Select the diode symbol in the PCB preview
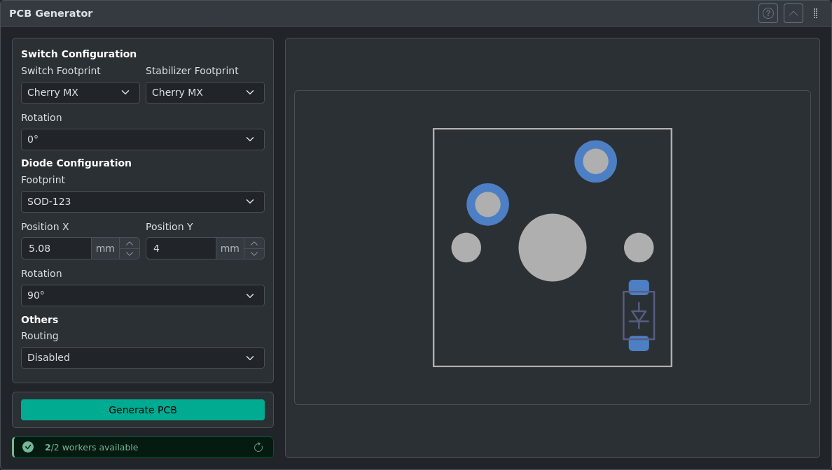832x470 pixels. (639, 316)
